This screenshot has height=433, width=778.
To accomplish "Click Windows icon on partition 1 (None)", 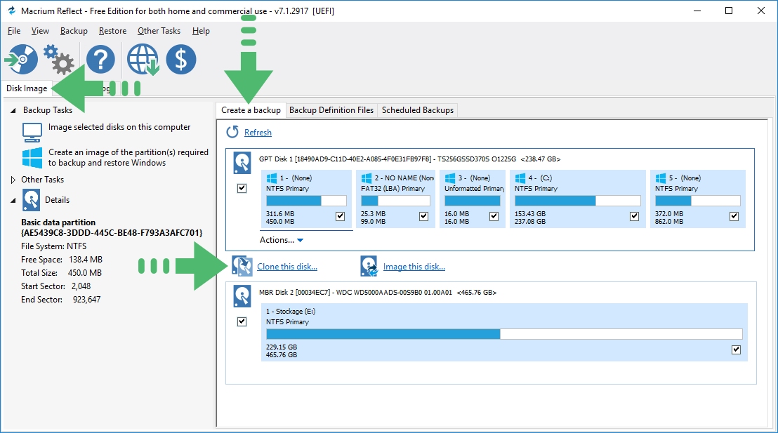I will coord(272,178).
